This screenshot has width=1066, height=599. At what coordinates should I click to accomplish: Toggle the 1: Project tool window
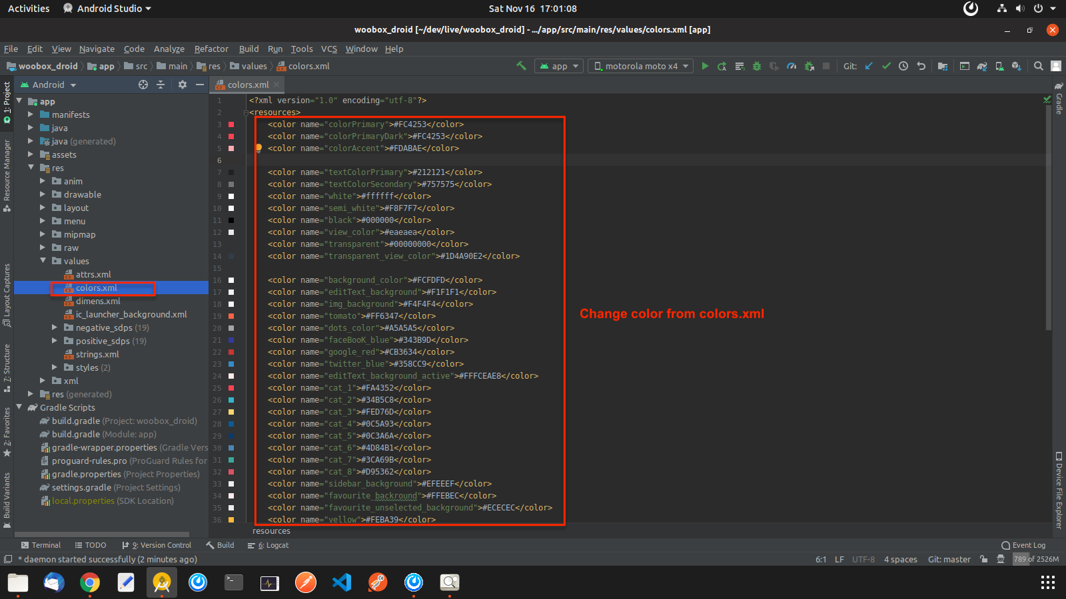tap(7, 102)
